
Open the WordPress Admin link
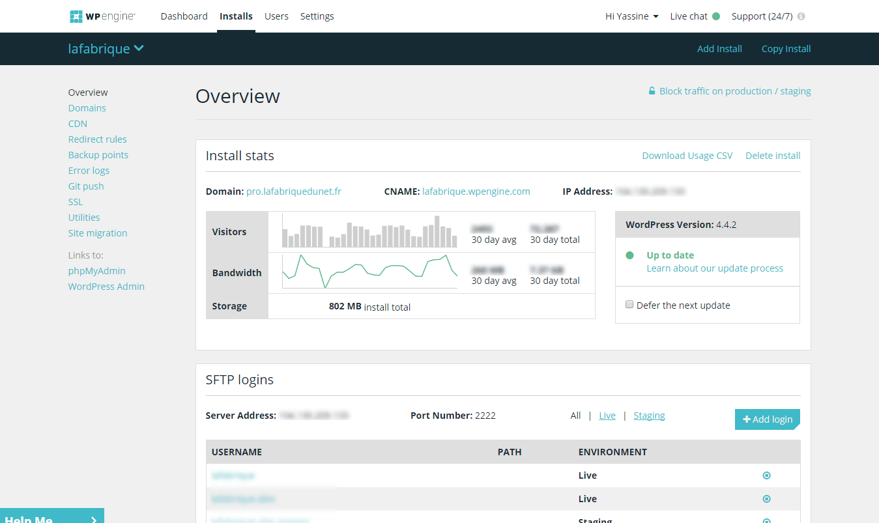click(x=106, y=287)
